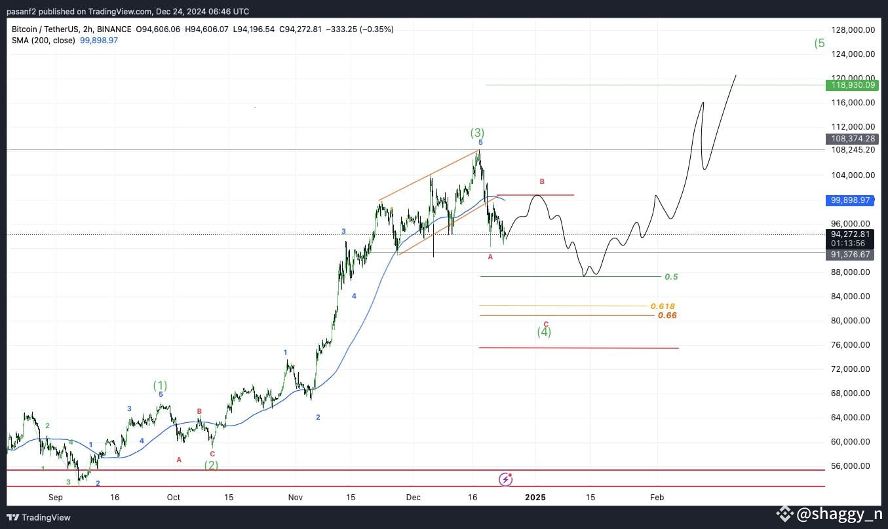The image size is (888, 529).
Task: Click the Feb label on time axis
Action: point(657,498)
